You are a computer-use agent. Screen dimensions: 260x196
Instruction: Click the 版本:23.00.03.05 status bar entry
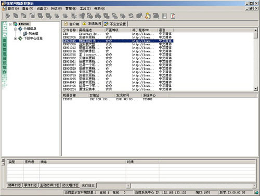[x=232, y=192]
